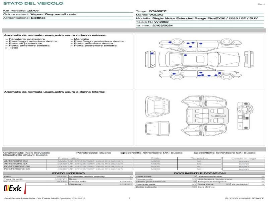The height and width of the screenshot is (201, 268).
Task: Select the 'Antenna radio:' row
Action: [x=101, y=182]
